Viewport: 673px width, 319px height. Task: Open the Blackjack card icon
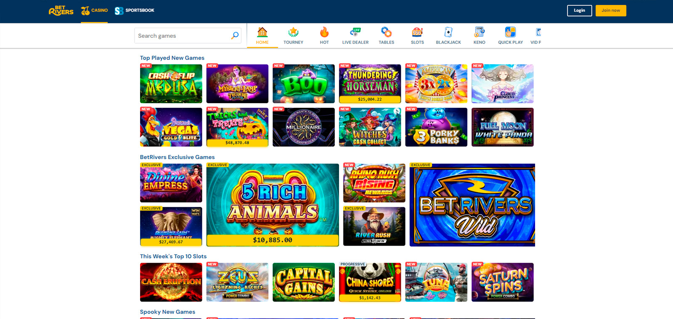[x=448, y=32]
